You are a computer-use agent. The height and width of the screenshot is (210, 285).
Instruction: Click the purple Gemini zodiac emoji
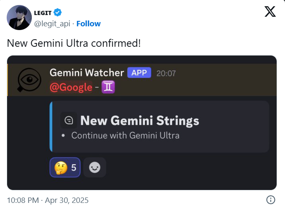coord(108,87)
